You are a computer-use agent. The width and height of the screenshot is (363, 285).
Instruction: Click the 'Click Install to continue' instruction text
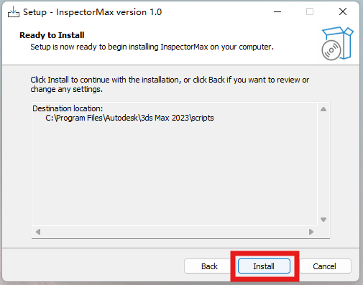(x=170, y=84)
